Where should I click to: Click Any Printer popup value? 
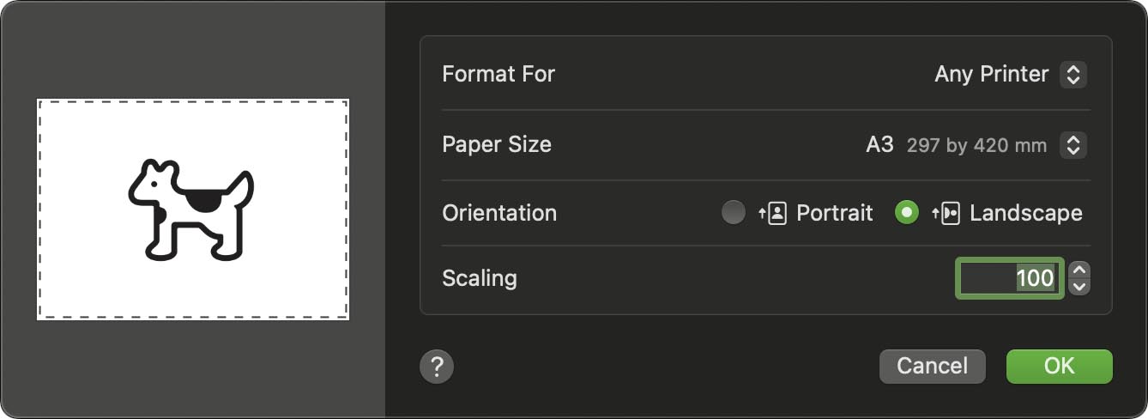991,75
